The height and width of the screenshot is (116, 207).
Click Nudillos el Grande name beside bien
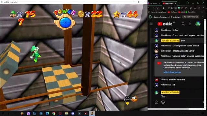click(170, 41)
